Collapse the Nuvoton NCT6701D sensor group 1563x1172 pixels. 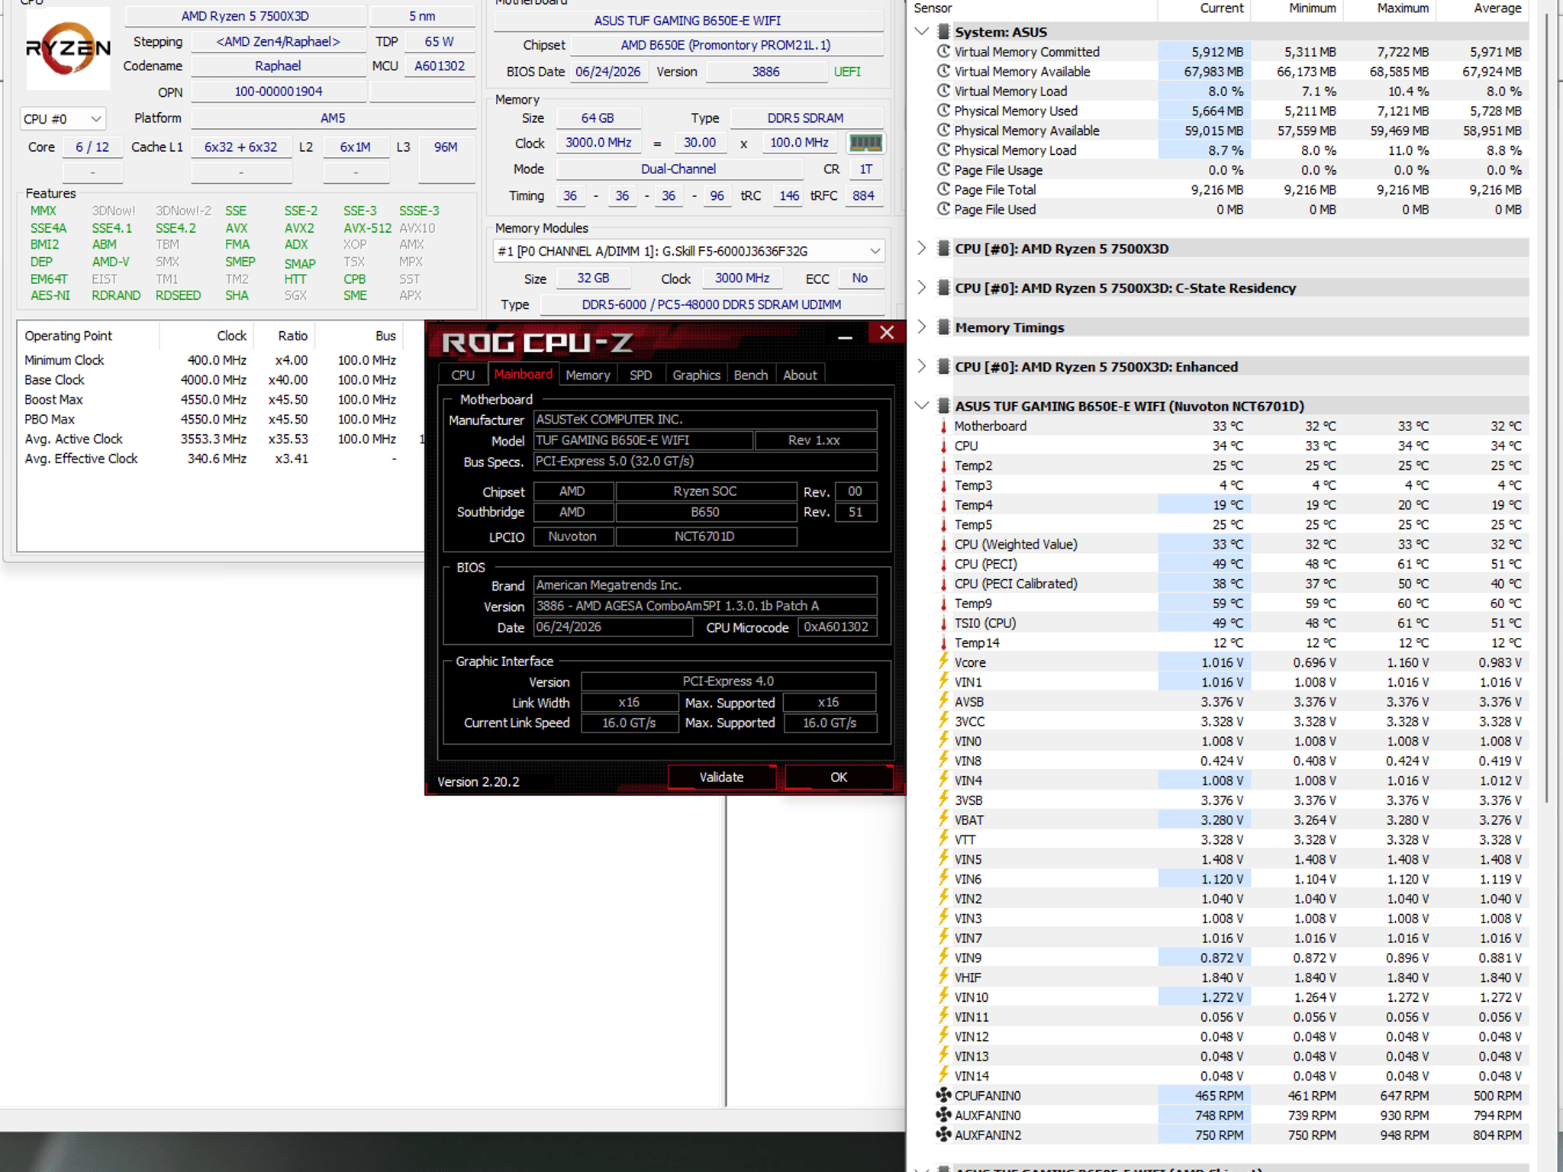click(921, 405)
